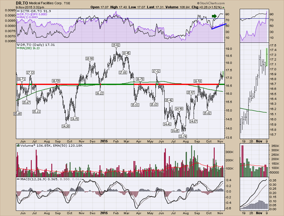Click the 14.41 price label
Viewport: 284px width, 216px height.
167,124
